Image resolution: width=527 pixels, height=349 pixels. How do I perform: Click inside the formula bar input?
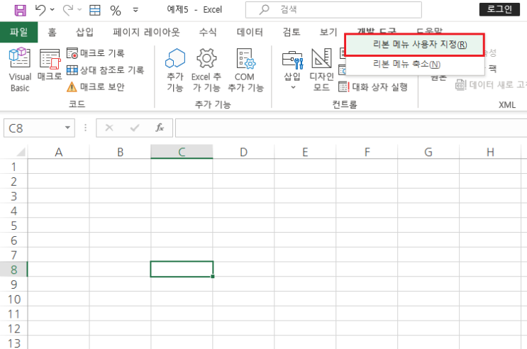click(x=351, y=128)
